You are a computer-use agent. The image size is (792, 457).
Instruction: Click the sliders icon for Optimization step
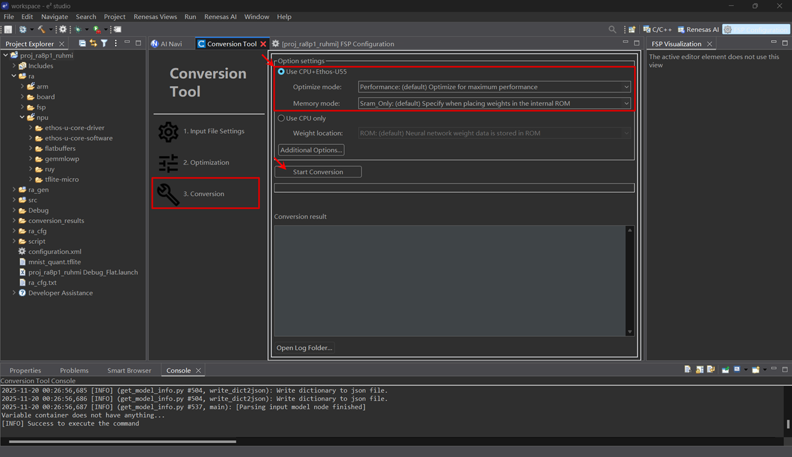pyautogui.click(x=168, y=163)
